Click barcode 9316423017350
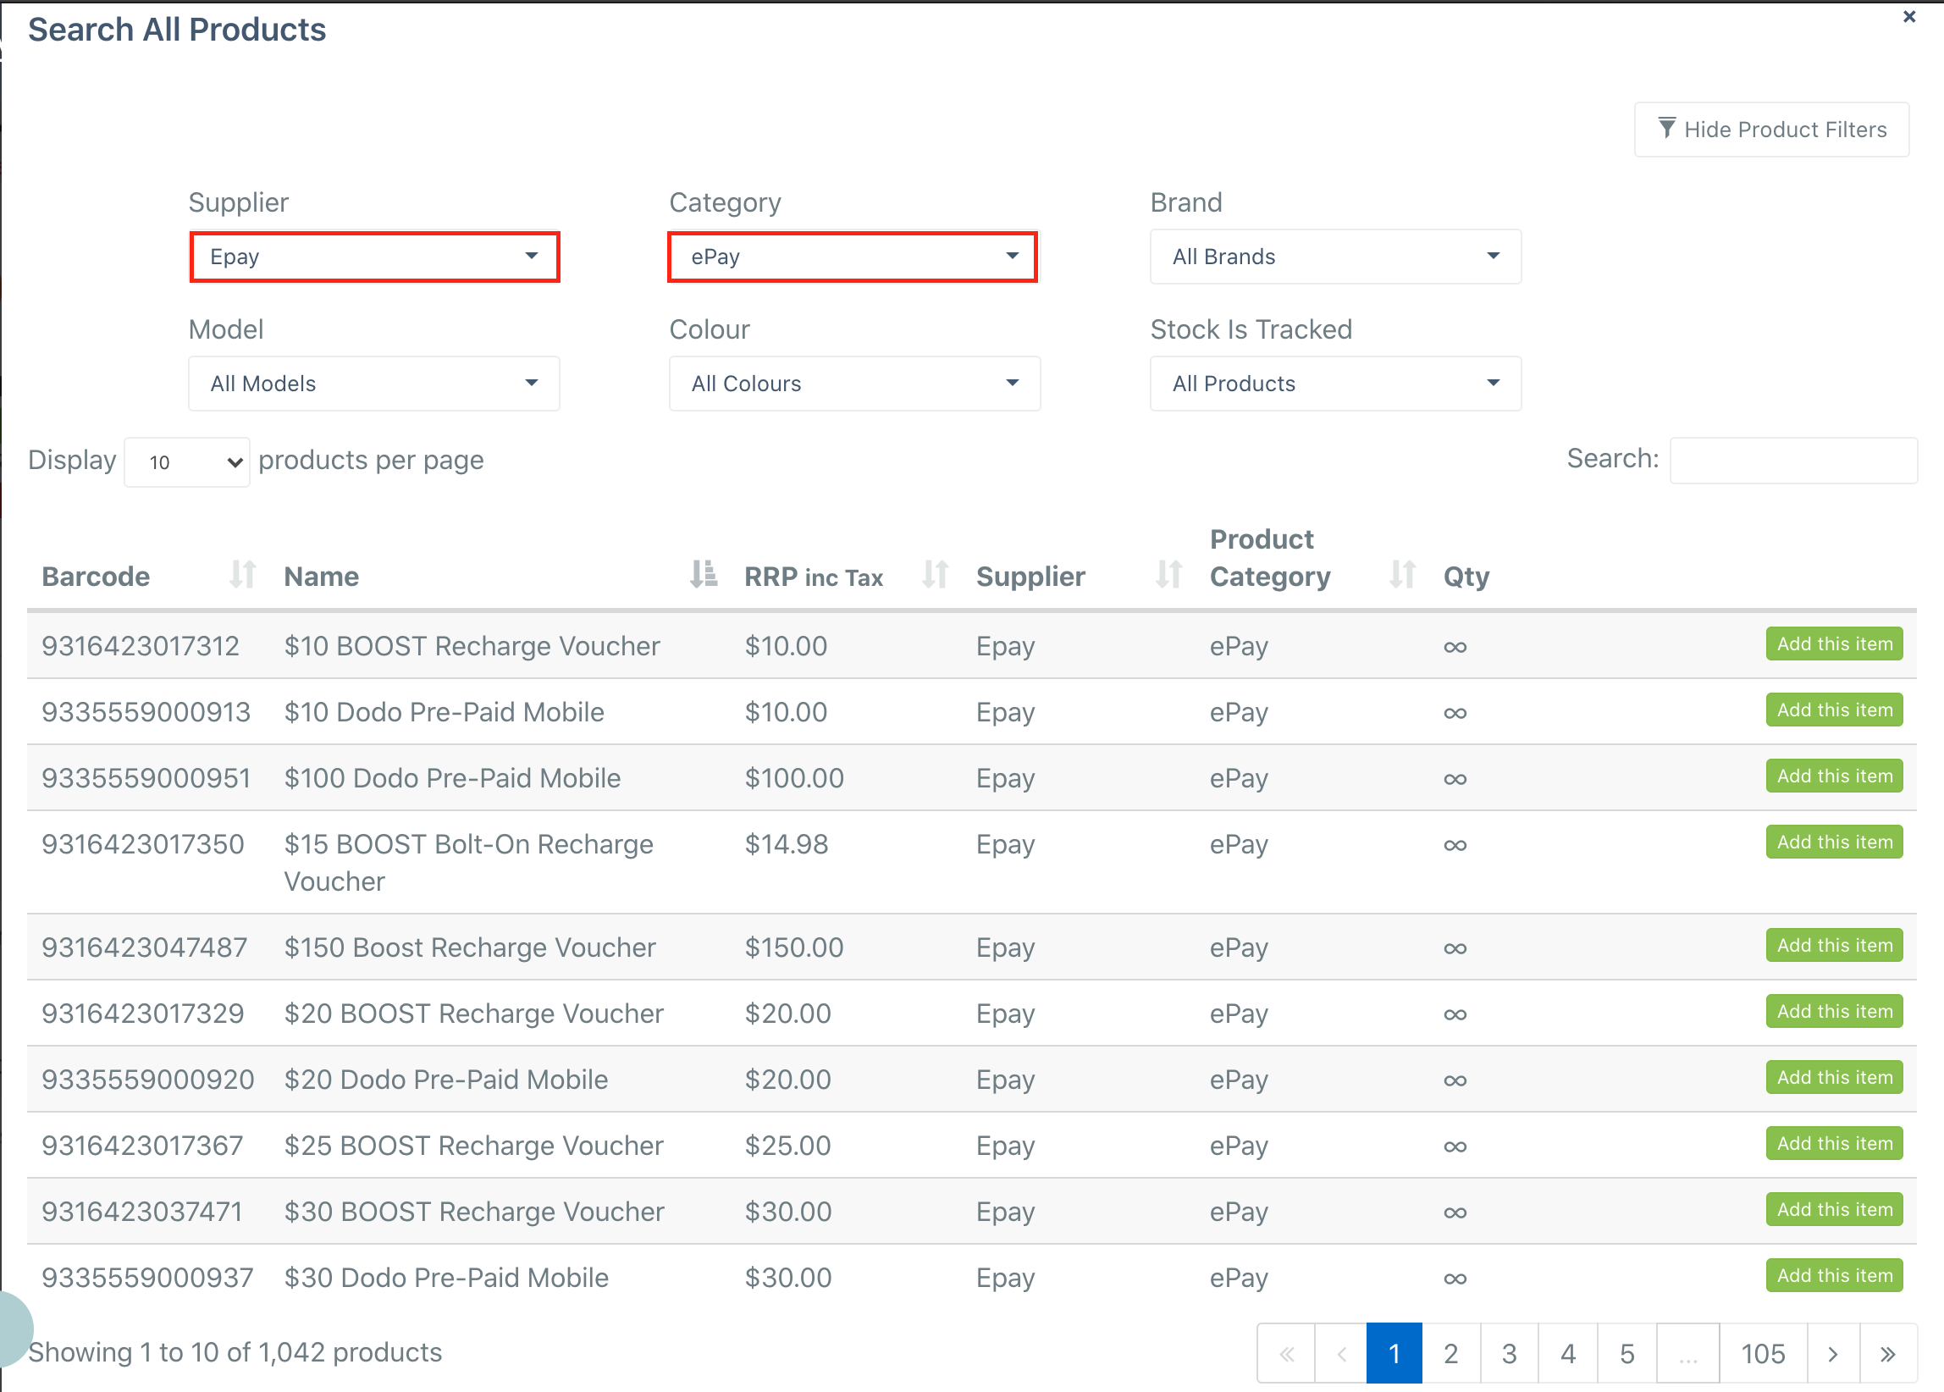Screen dimensions: 1944x1392 [143, 843]
